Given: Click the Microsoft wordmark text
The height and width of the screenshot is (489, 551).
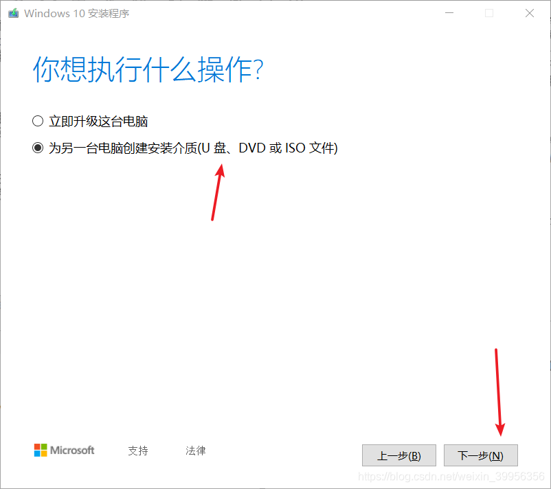Looking at the screenshot, I should [72, 450].
